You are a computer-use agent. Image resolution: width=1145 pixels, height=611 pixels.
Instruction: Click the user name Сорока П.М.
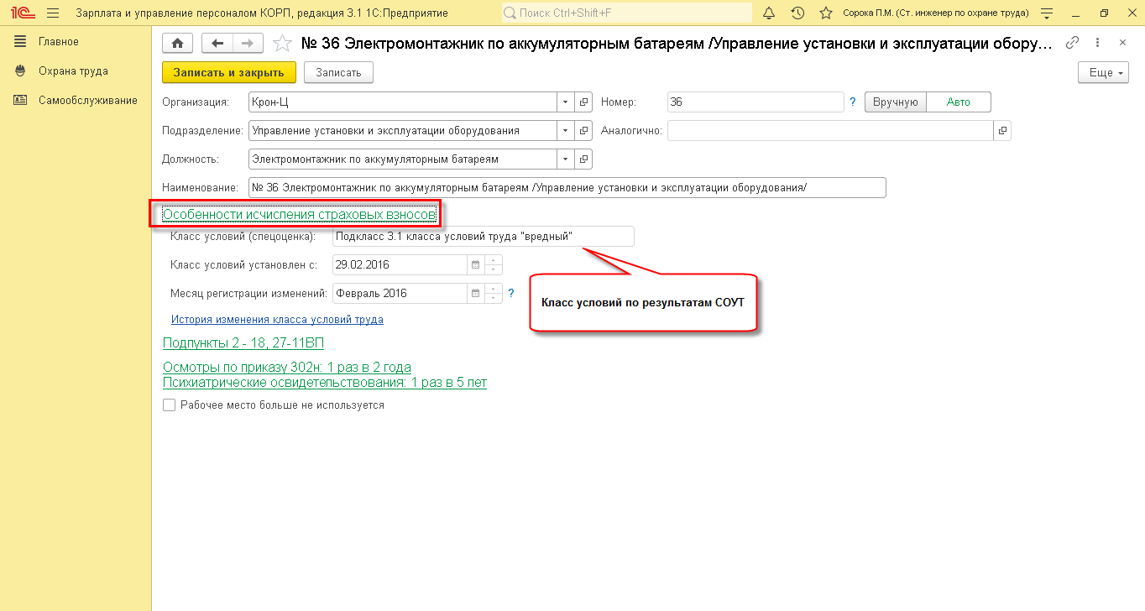tap(935, 13)
